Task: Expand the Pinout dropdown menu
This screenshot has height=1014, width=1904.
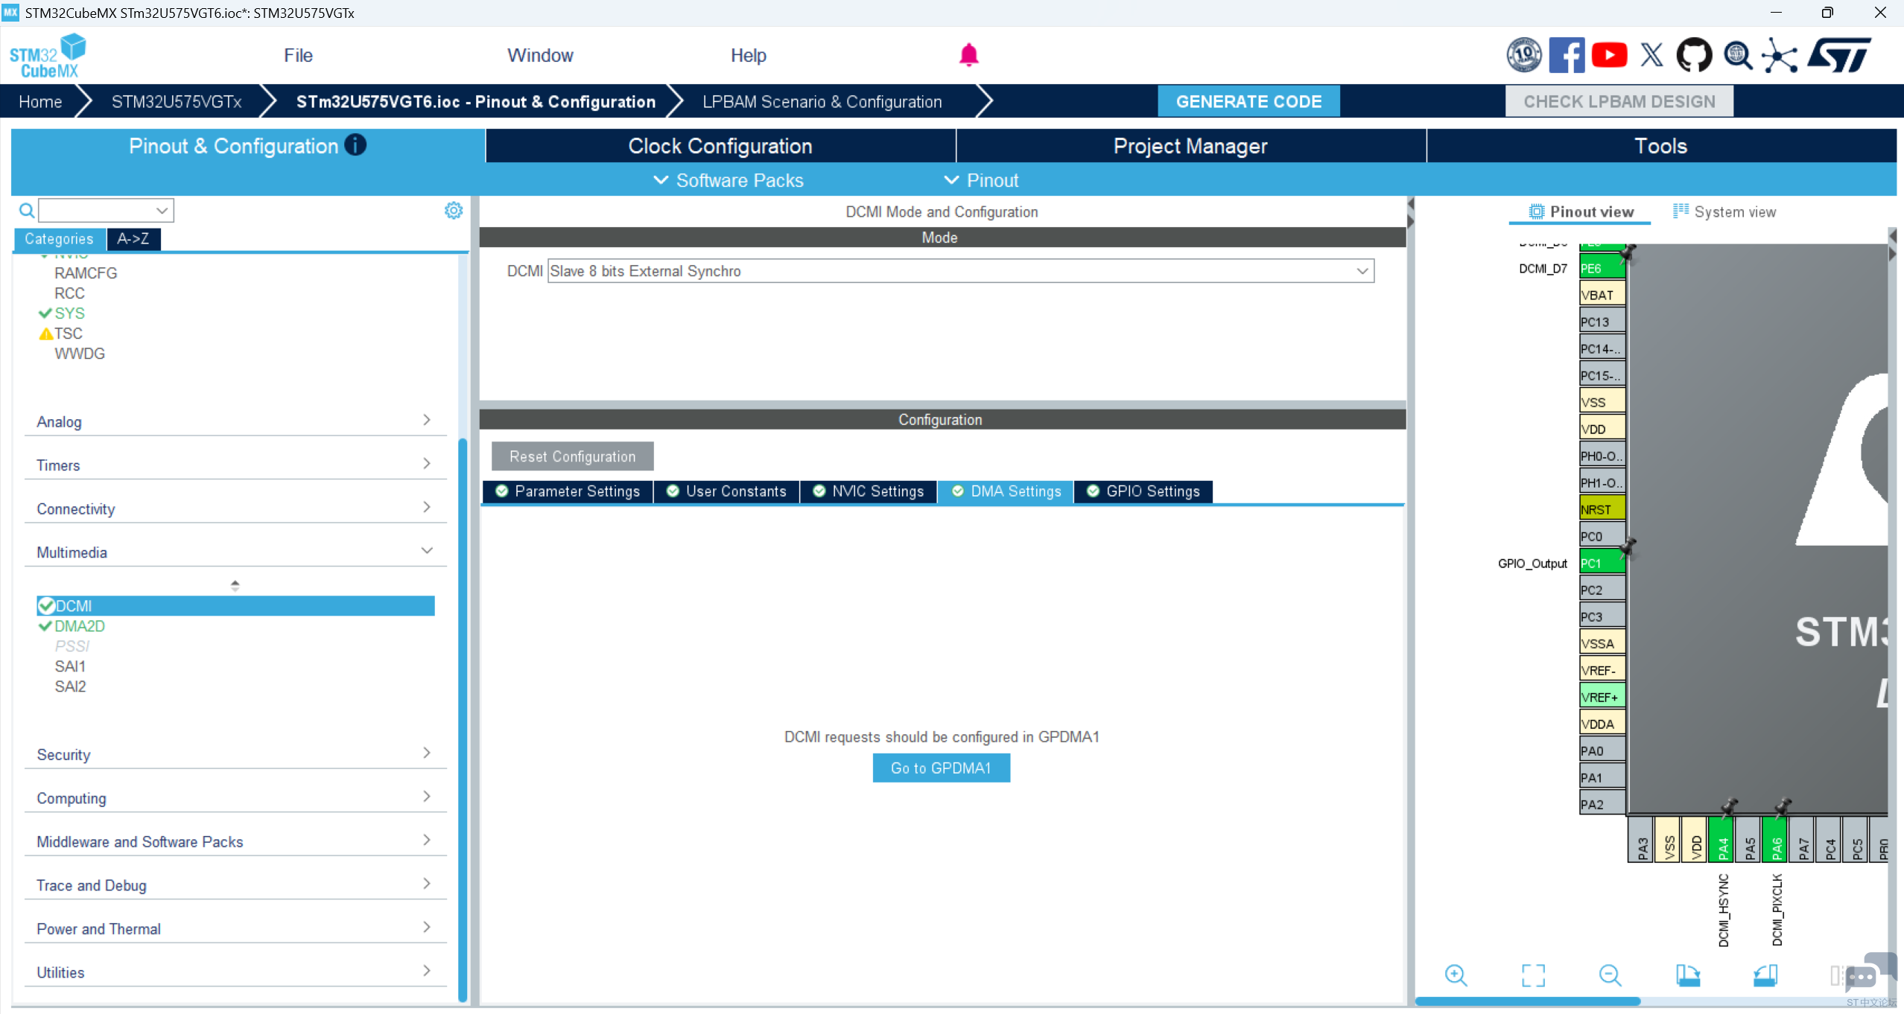Action: coord(981,180)
